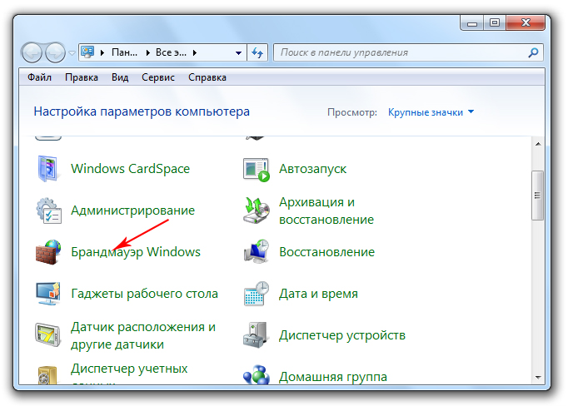Click the Восстановление computer clock icon

click(257, 251)
